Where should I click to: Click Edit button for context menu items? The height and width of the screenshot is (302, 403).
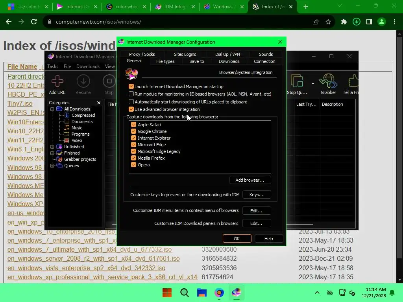point(256,211)
